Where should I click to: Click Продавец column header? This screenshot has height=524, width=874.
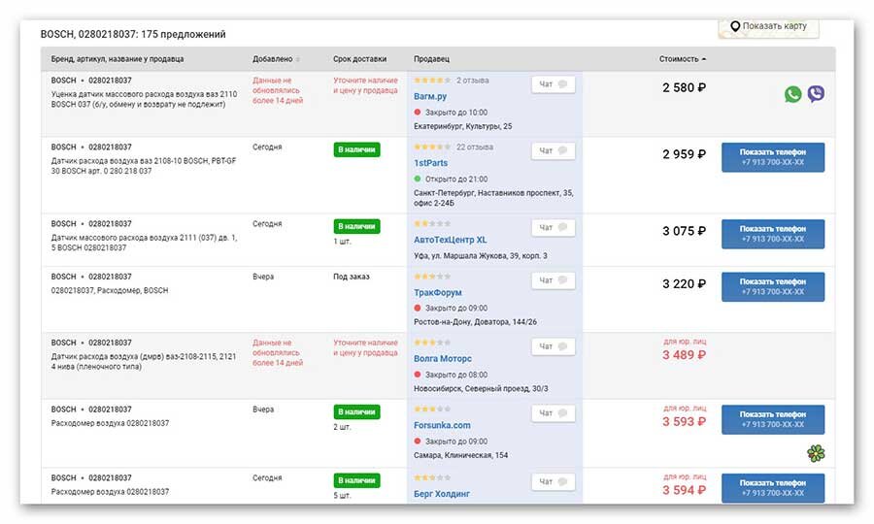click(431, 59)
